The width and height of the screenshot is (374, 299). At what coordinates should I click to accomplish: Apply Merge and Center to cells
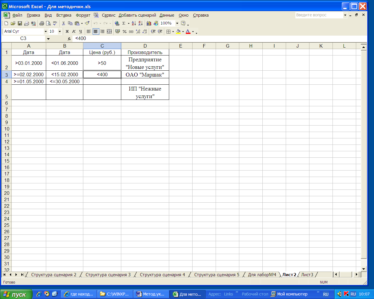(109, 32)
